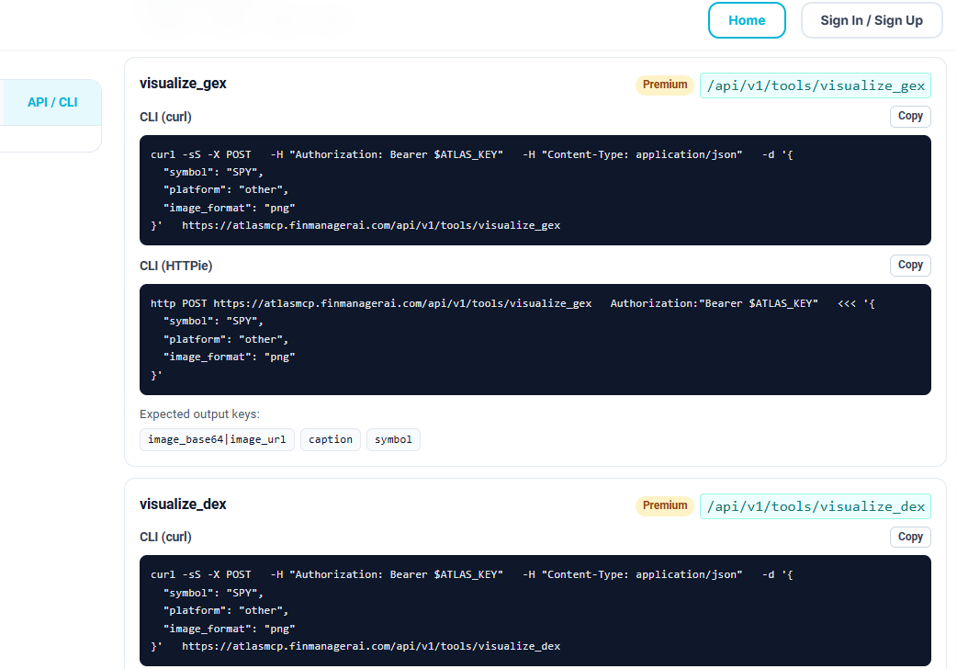This screenshot has height=669, width=957.
Task: Click 'CLI (curl)' label under visualize_gex
Action: coord(165,117)
